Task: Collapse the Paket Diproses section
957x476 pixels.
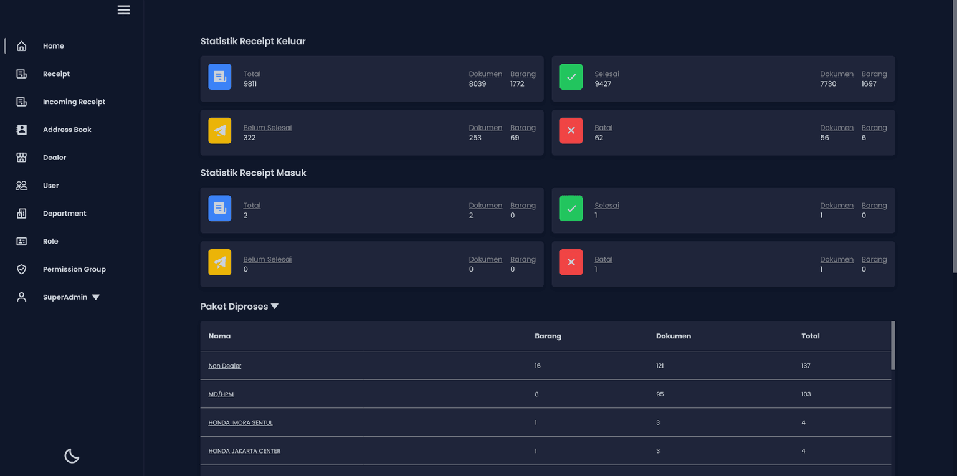Action: 274,306
